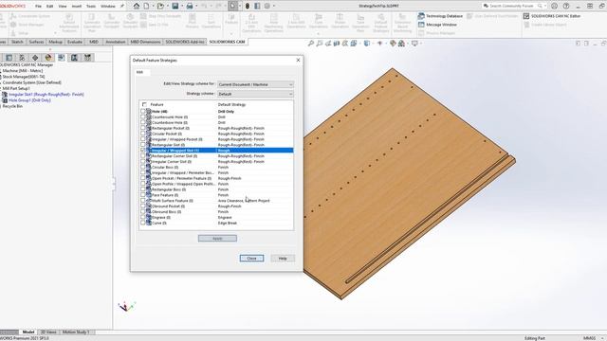Open the ConfigurationManager tab icon
607x341 pixels.
(22, 58)
